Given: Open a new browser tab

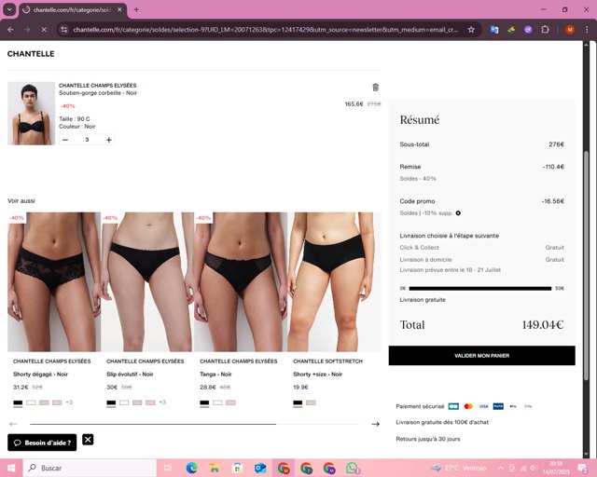Looking at the screenshot, I should 136,10.
